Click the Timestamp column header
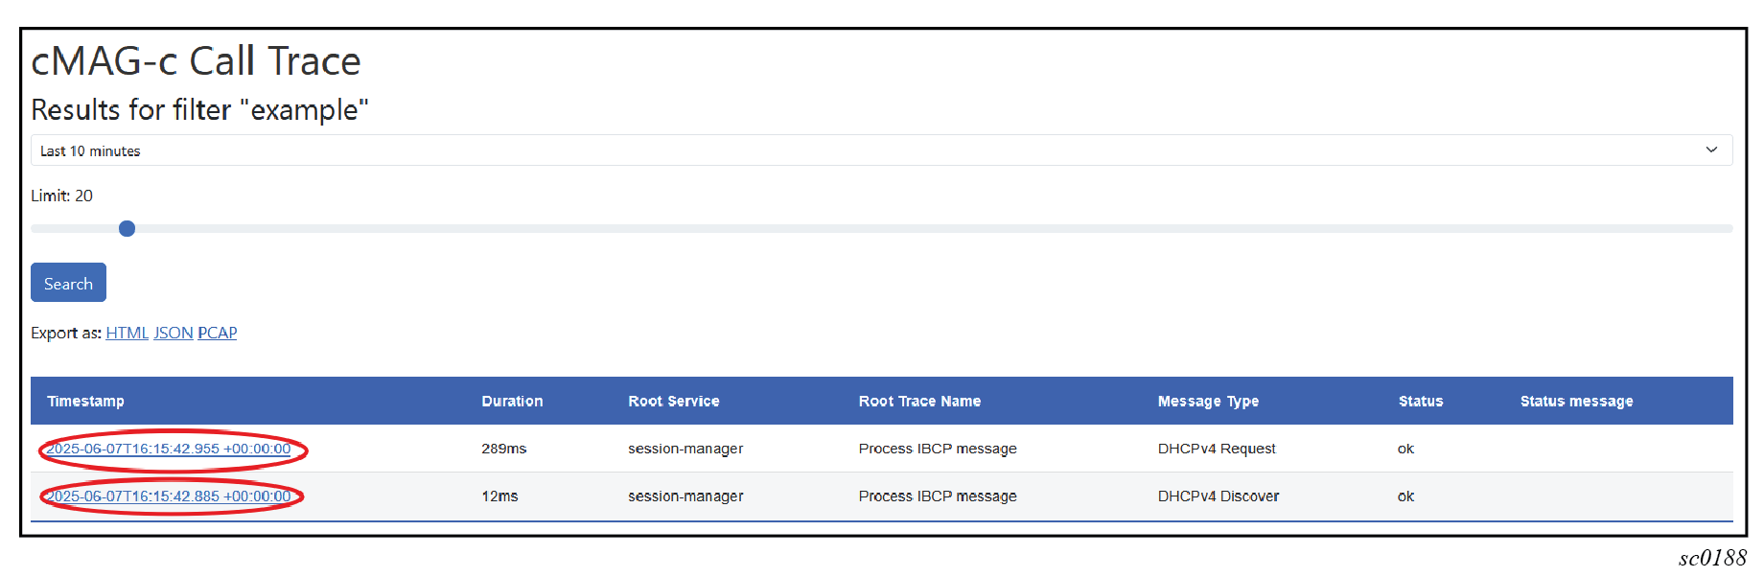 pyautogui.click(x=85, y=402)
